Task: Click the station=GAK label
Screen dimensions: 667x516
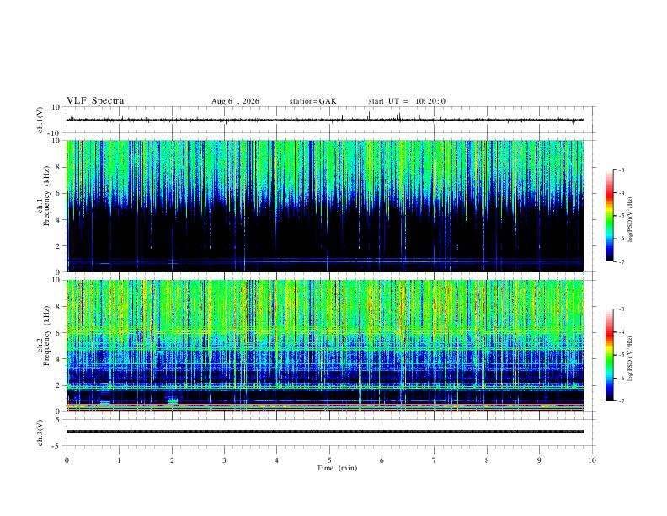Action: pyautogui.click(x=312, y=101)
